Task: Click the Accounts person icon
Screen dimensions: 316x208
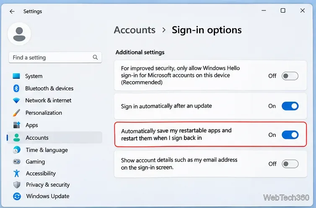Action: pyautogui.click(x=16, y=138)
